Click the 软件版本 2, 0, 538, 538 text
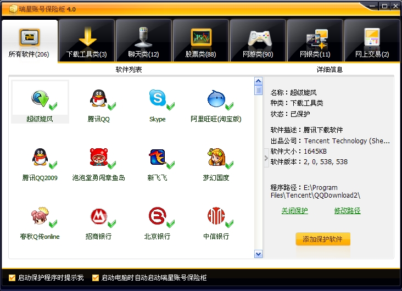Viewport: 402px width, 291px height. 309,162
